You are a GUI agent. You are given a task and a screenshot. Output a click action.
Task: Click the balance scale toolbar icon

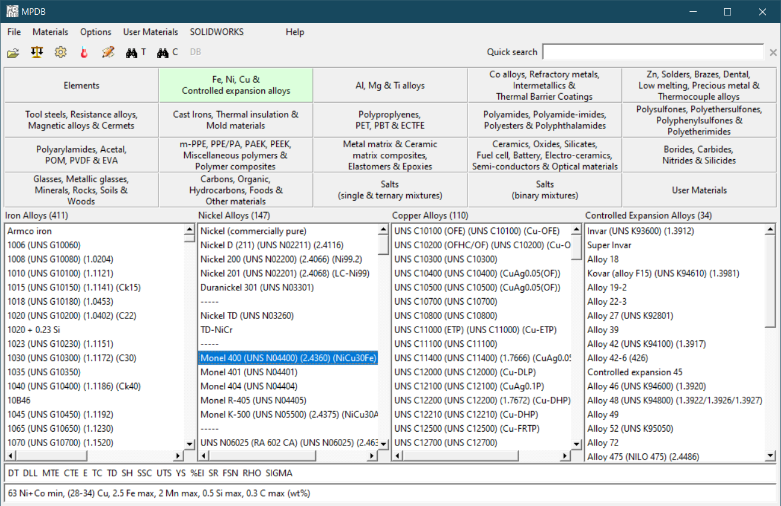coord(37,53)
